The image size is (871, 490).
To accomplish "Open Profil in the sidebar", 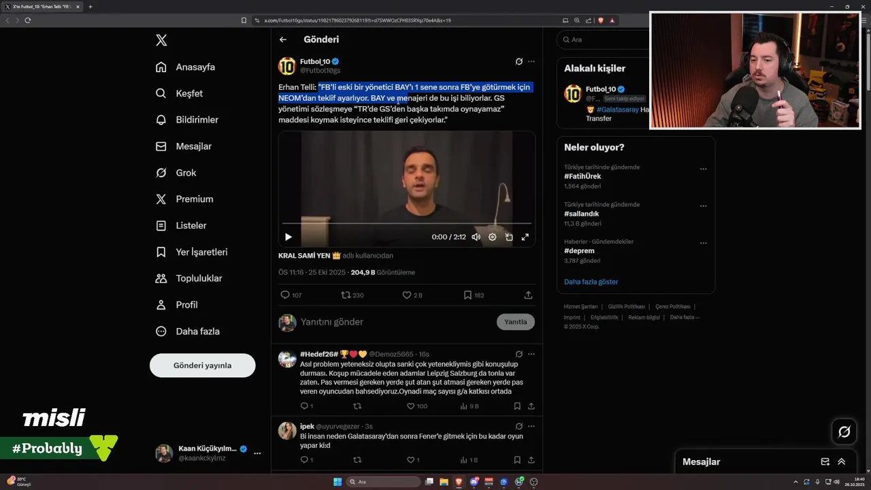I will click(x=176, y=305).
